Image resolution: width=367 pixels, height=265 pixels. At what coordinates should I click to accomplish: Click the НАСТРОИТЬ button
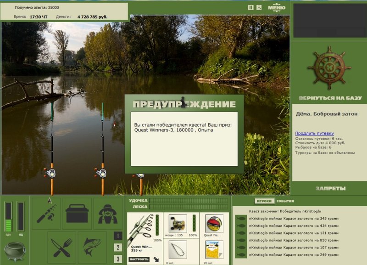[x=139, y=259]
